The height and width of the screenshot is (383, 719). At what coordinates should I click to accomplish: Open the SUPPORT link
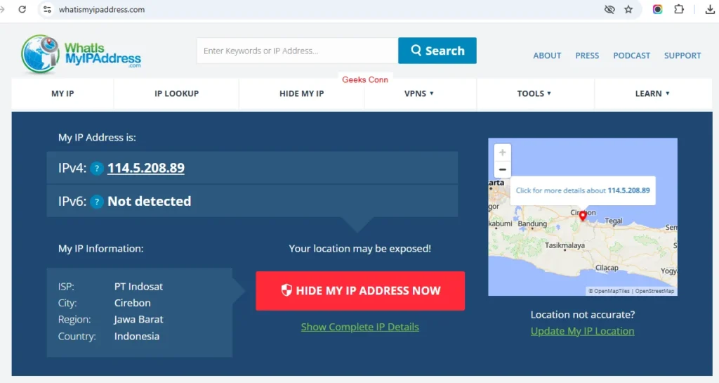(682, 56)
